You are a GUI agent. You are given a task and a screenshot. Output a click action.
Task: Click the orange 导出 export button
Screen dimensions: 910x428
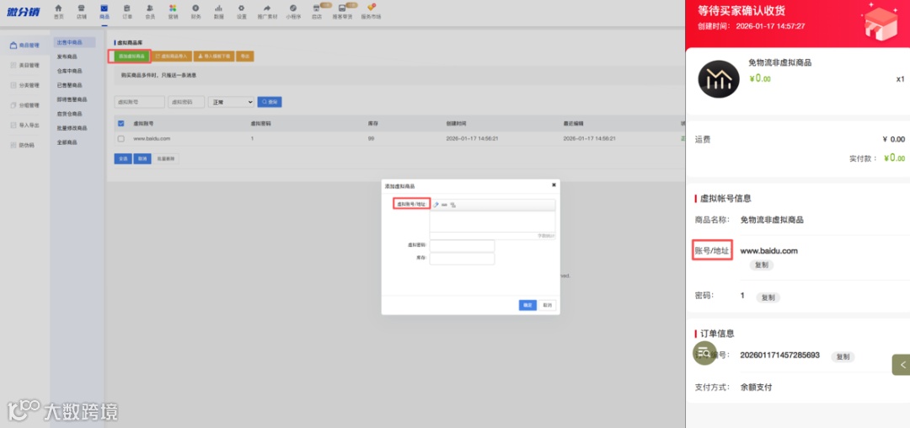[245, 56]
